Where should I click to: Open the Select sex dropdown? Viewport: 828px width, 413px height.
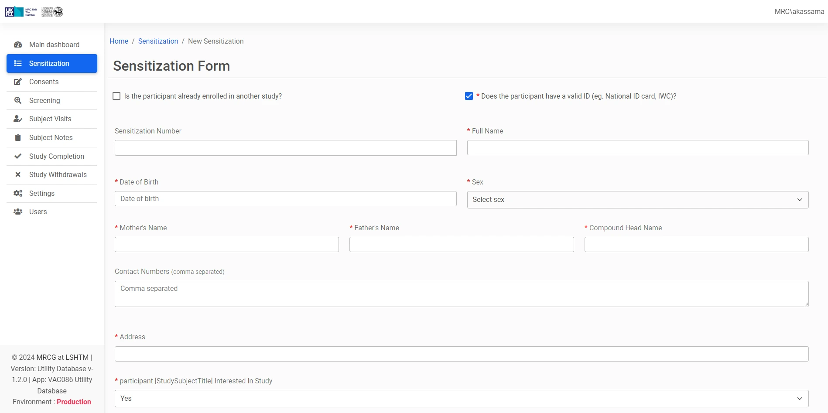(x=637, y=199)
